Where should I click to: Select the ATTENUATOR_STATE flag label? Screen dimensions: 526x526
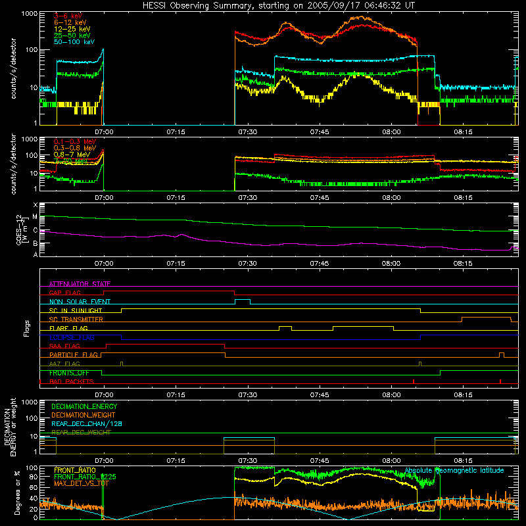(x=80, y=284)
